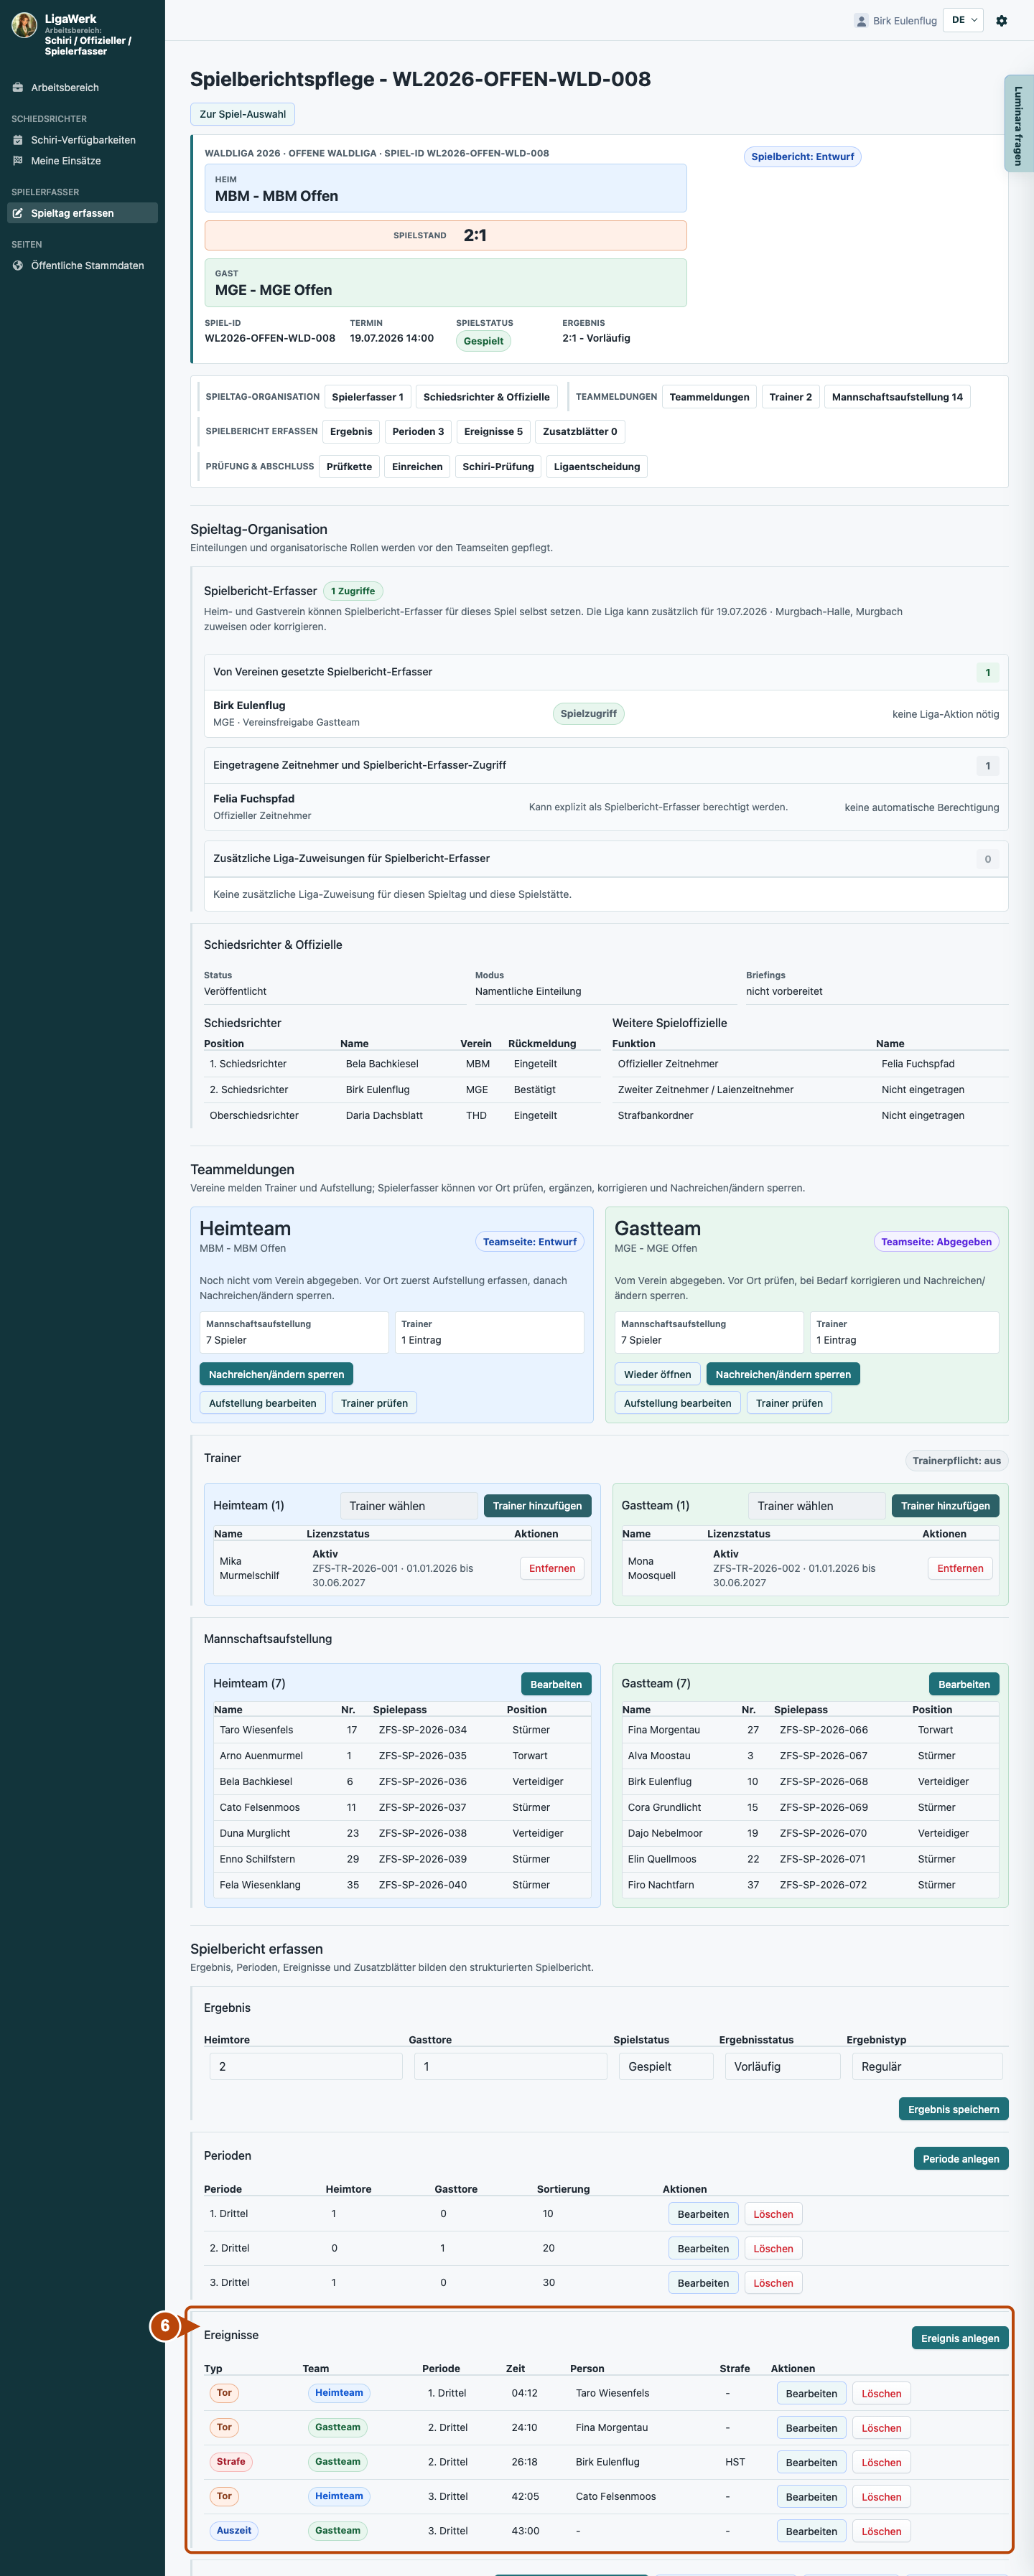Open Heimteam 'Trainer wählen' dropdown
Viewport: 1034px width, 2576px height.
[408, 1505]
